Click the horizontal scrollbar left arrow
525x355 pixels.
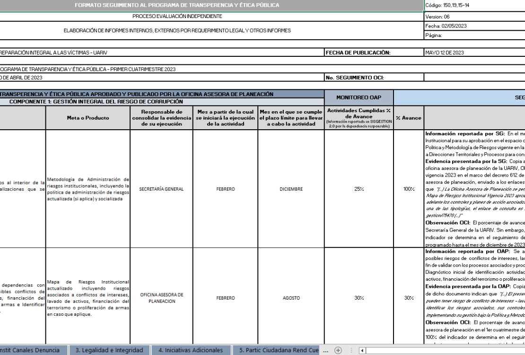pyautogui.click(x=362, y=350)
